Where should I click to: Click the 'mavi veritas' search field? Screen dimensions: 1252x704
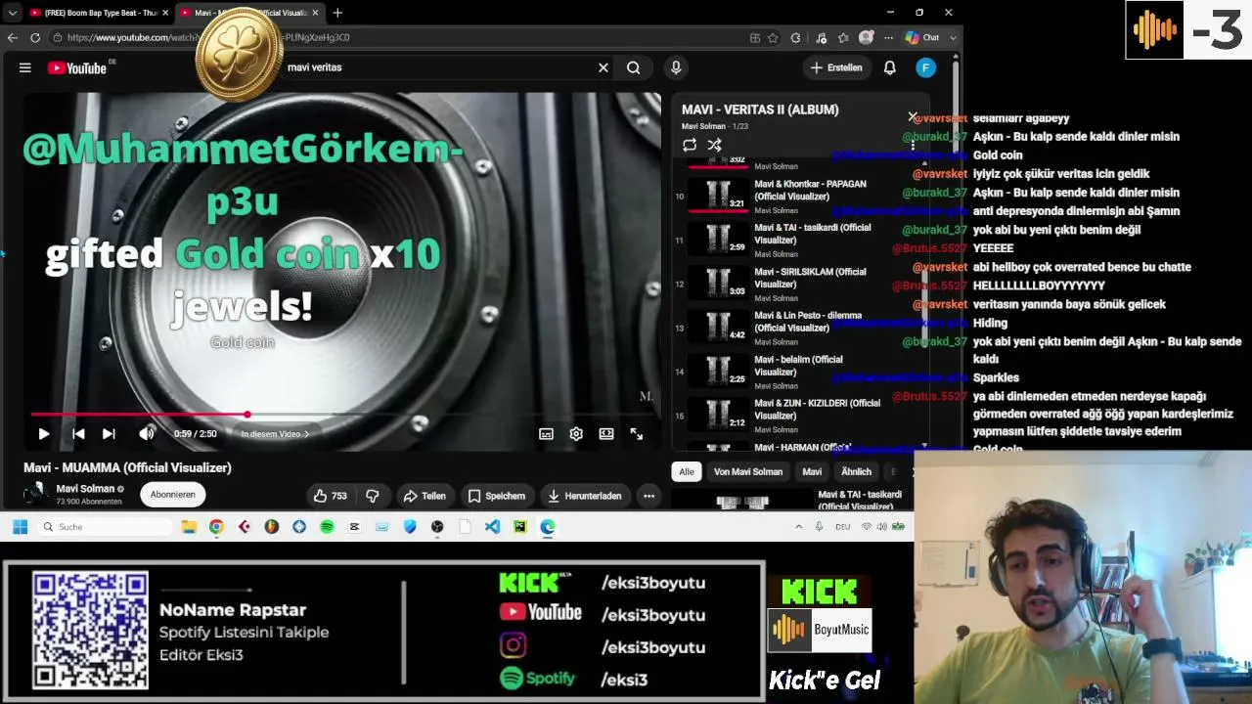coord(440,67)
